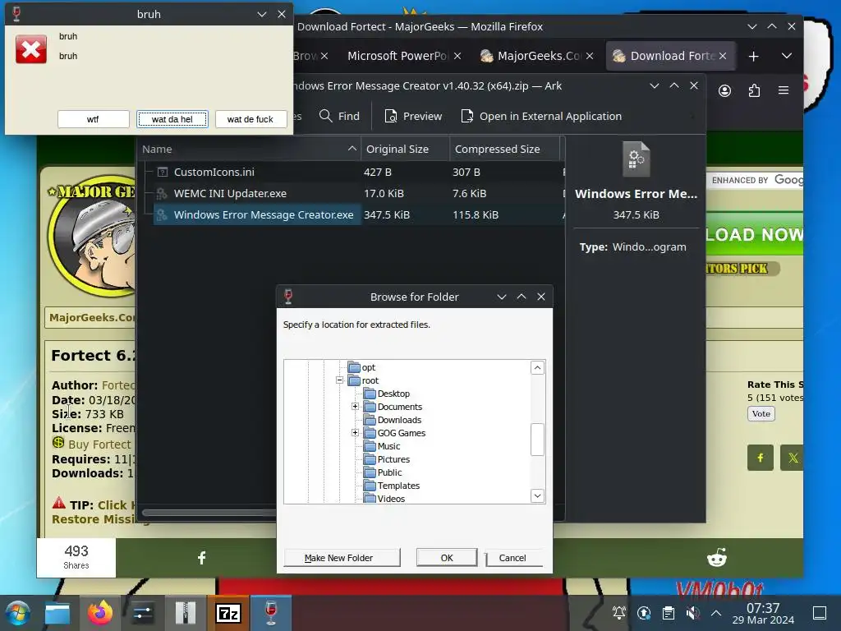The width and height of the screenshot is (841, 631).
Task: Click green Facebook square share icon
Action: (761, 458)
